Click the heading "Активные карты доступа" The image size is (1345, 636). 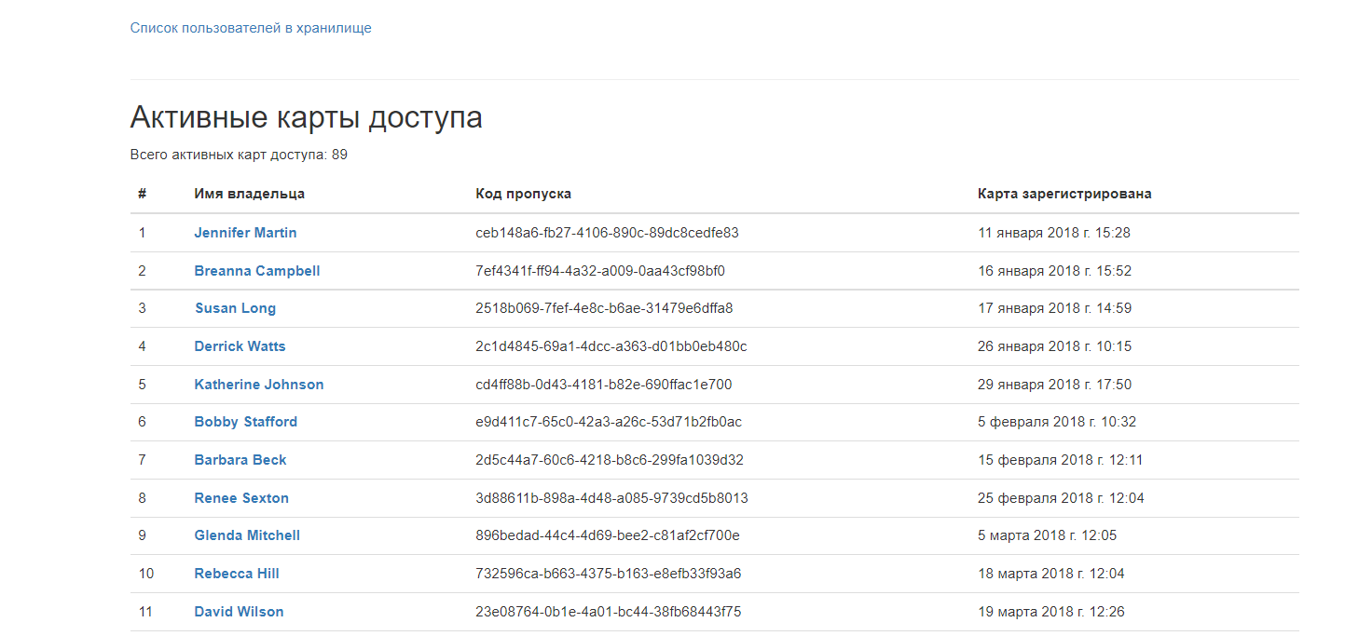(307, 116)
